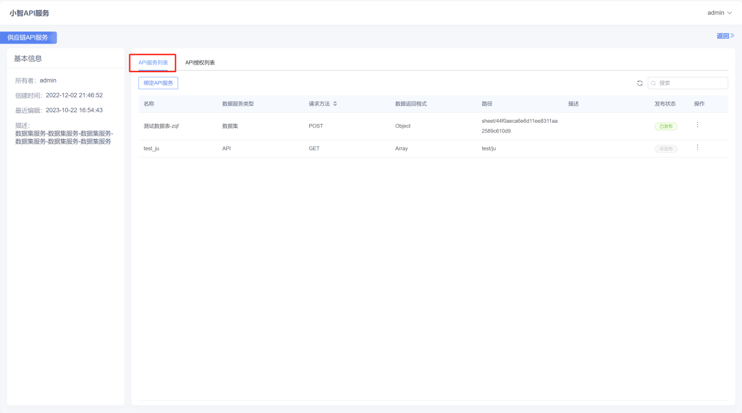
Task: Click the 描述 column header
Action: pos(574,104)
